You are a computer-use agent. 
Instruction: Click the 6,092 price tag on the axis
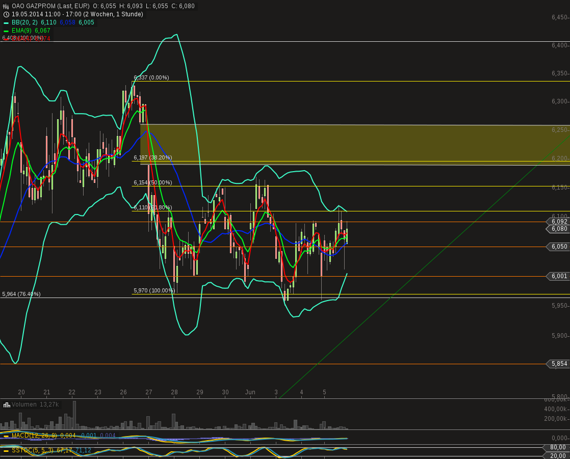558,222
